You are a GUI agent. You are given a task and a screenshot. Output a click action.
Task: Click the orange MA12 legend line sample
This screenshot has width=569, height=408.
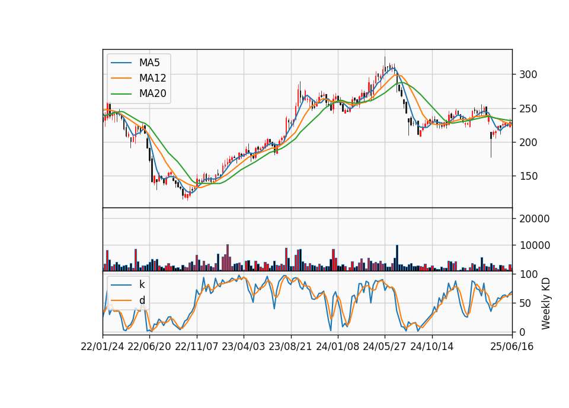121,78
